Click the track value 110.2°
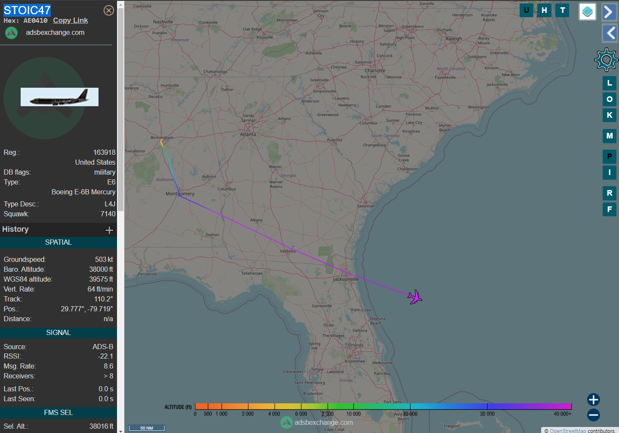This screenshot has width=619, height=433. 104,299
